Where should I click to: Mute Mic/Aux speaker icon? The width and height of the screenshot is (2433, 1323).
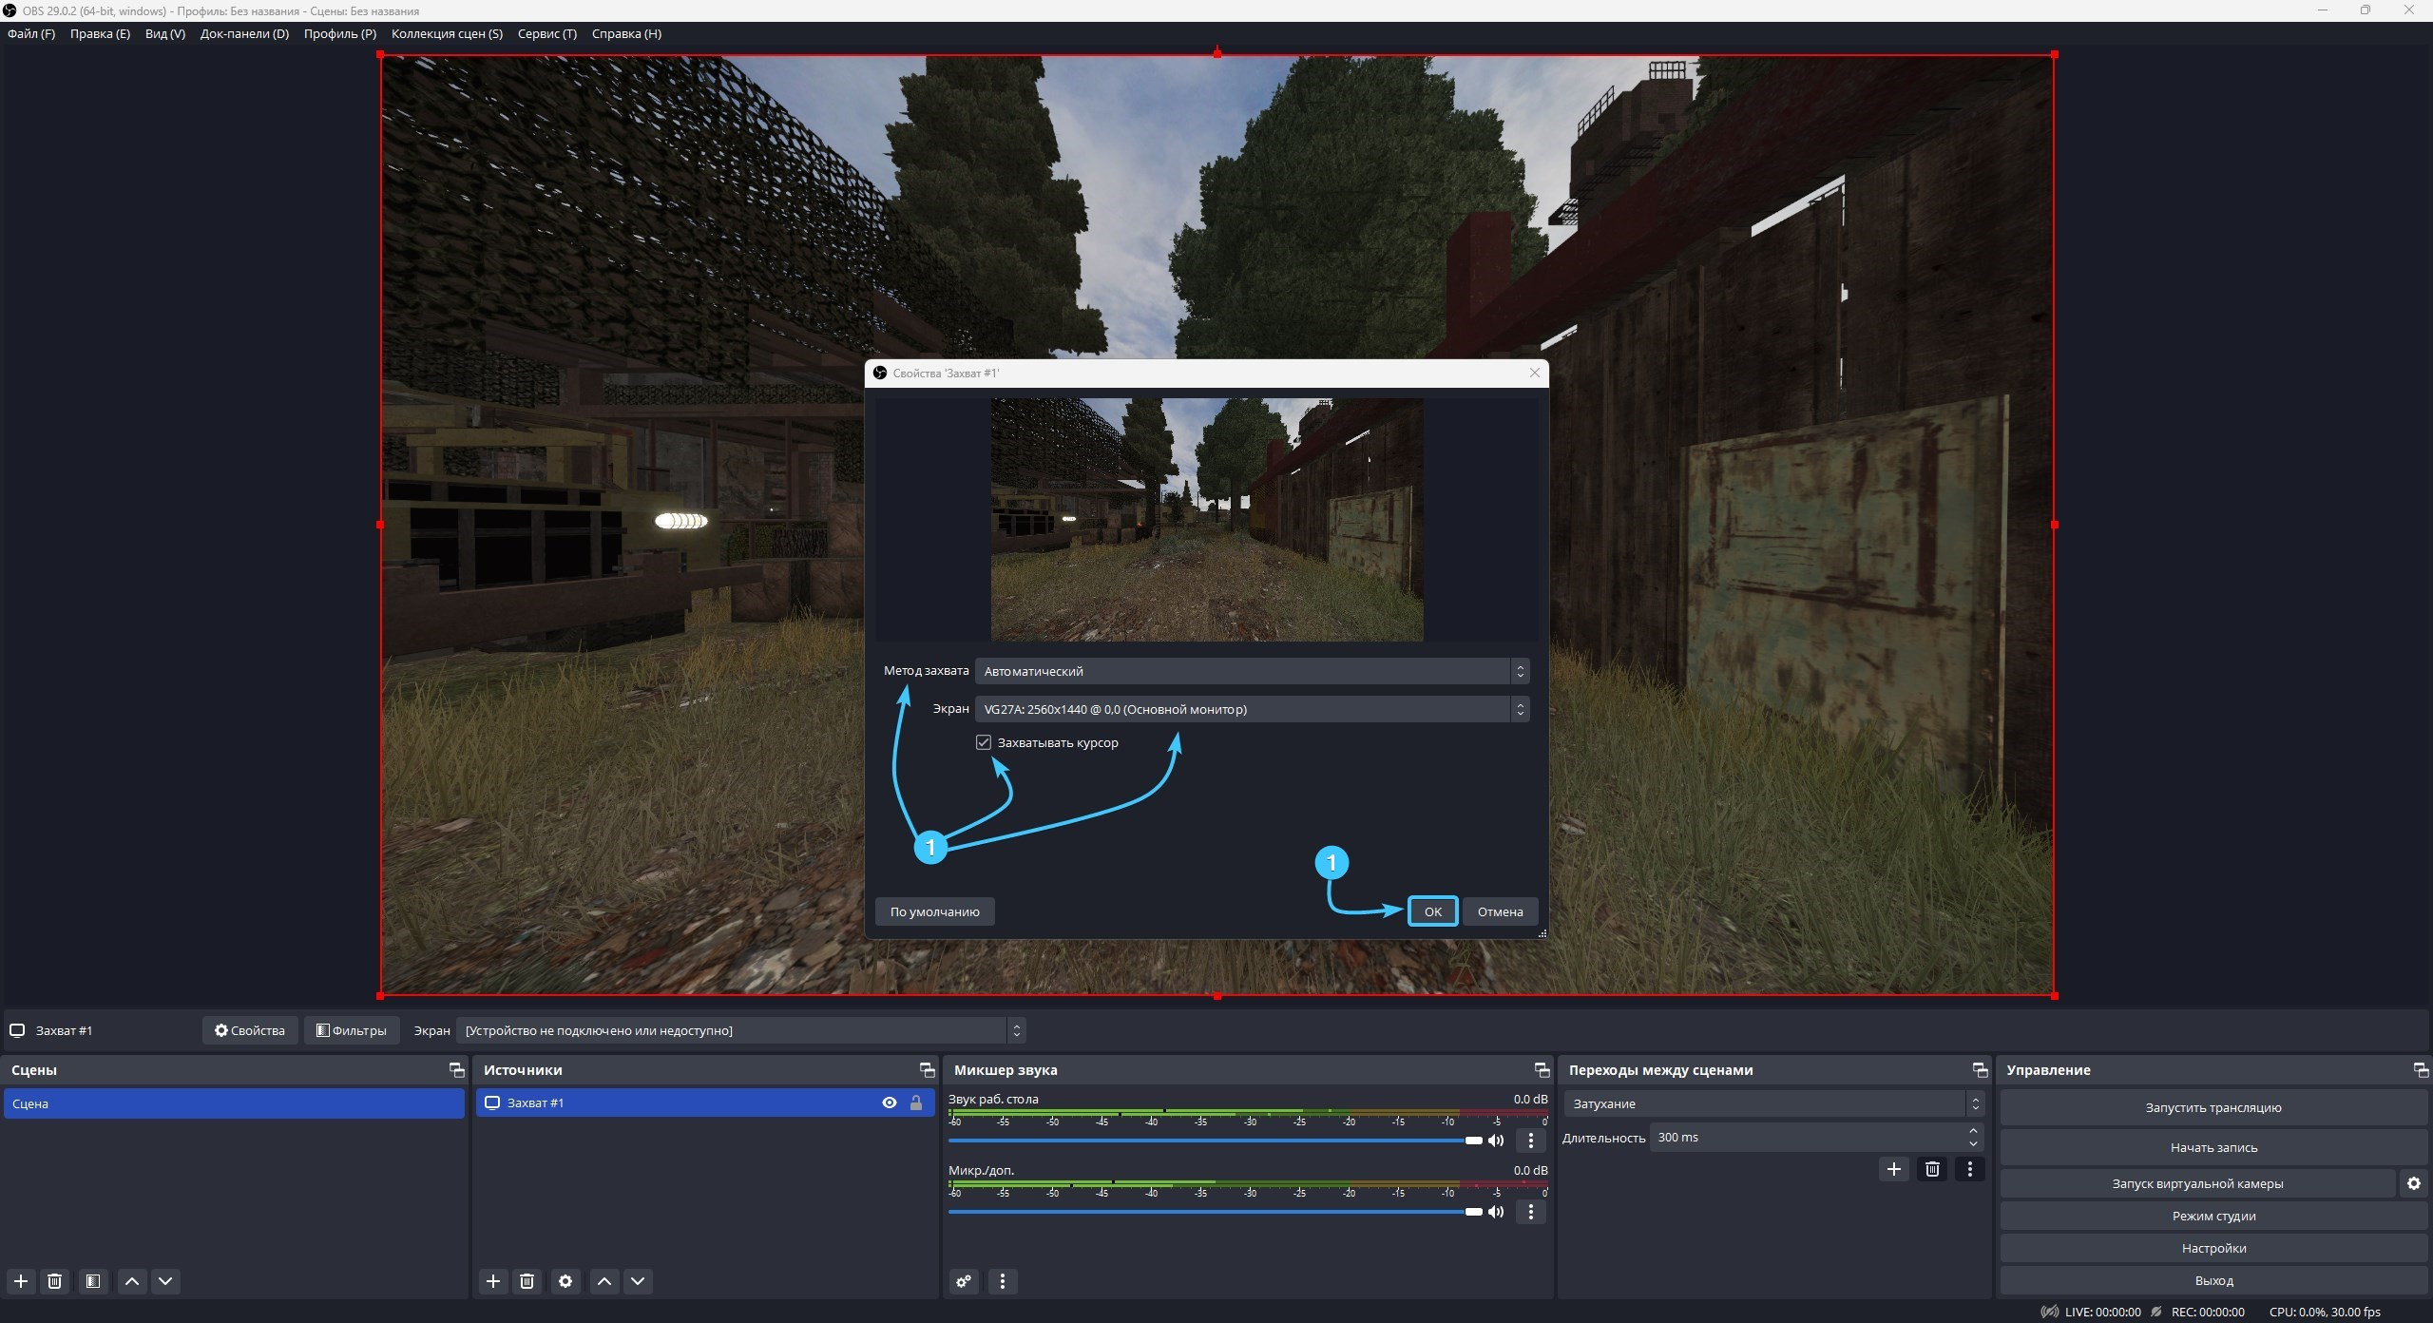pyautogui.click(x=1496, y=1211)
